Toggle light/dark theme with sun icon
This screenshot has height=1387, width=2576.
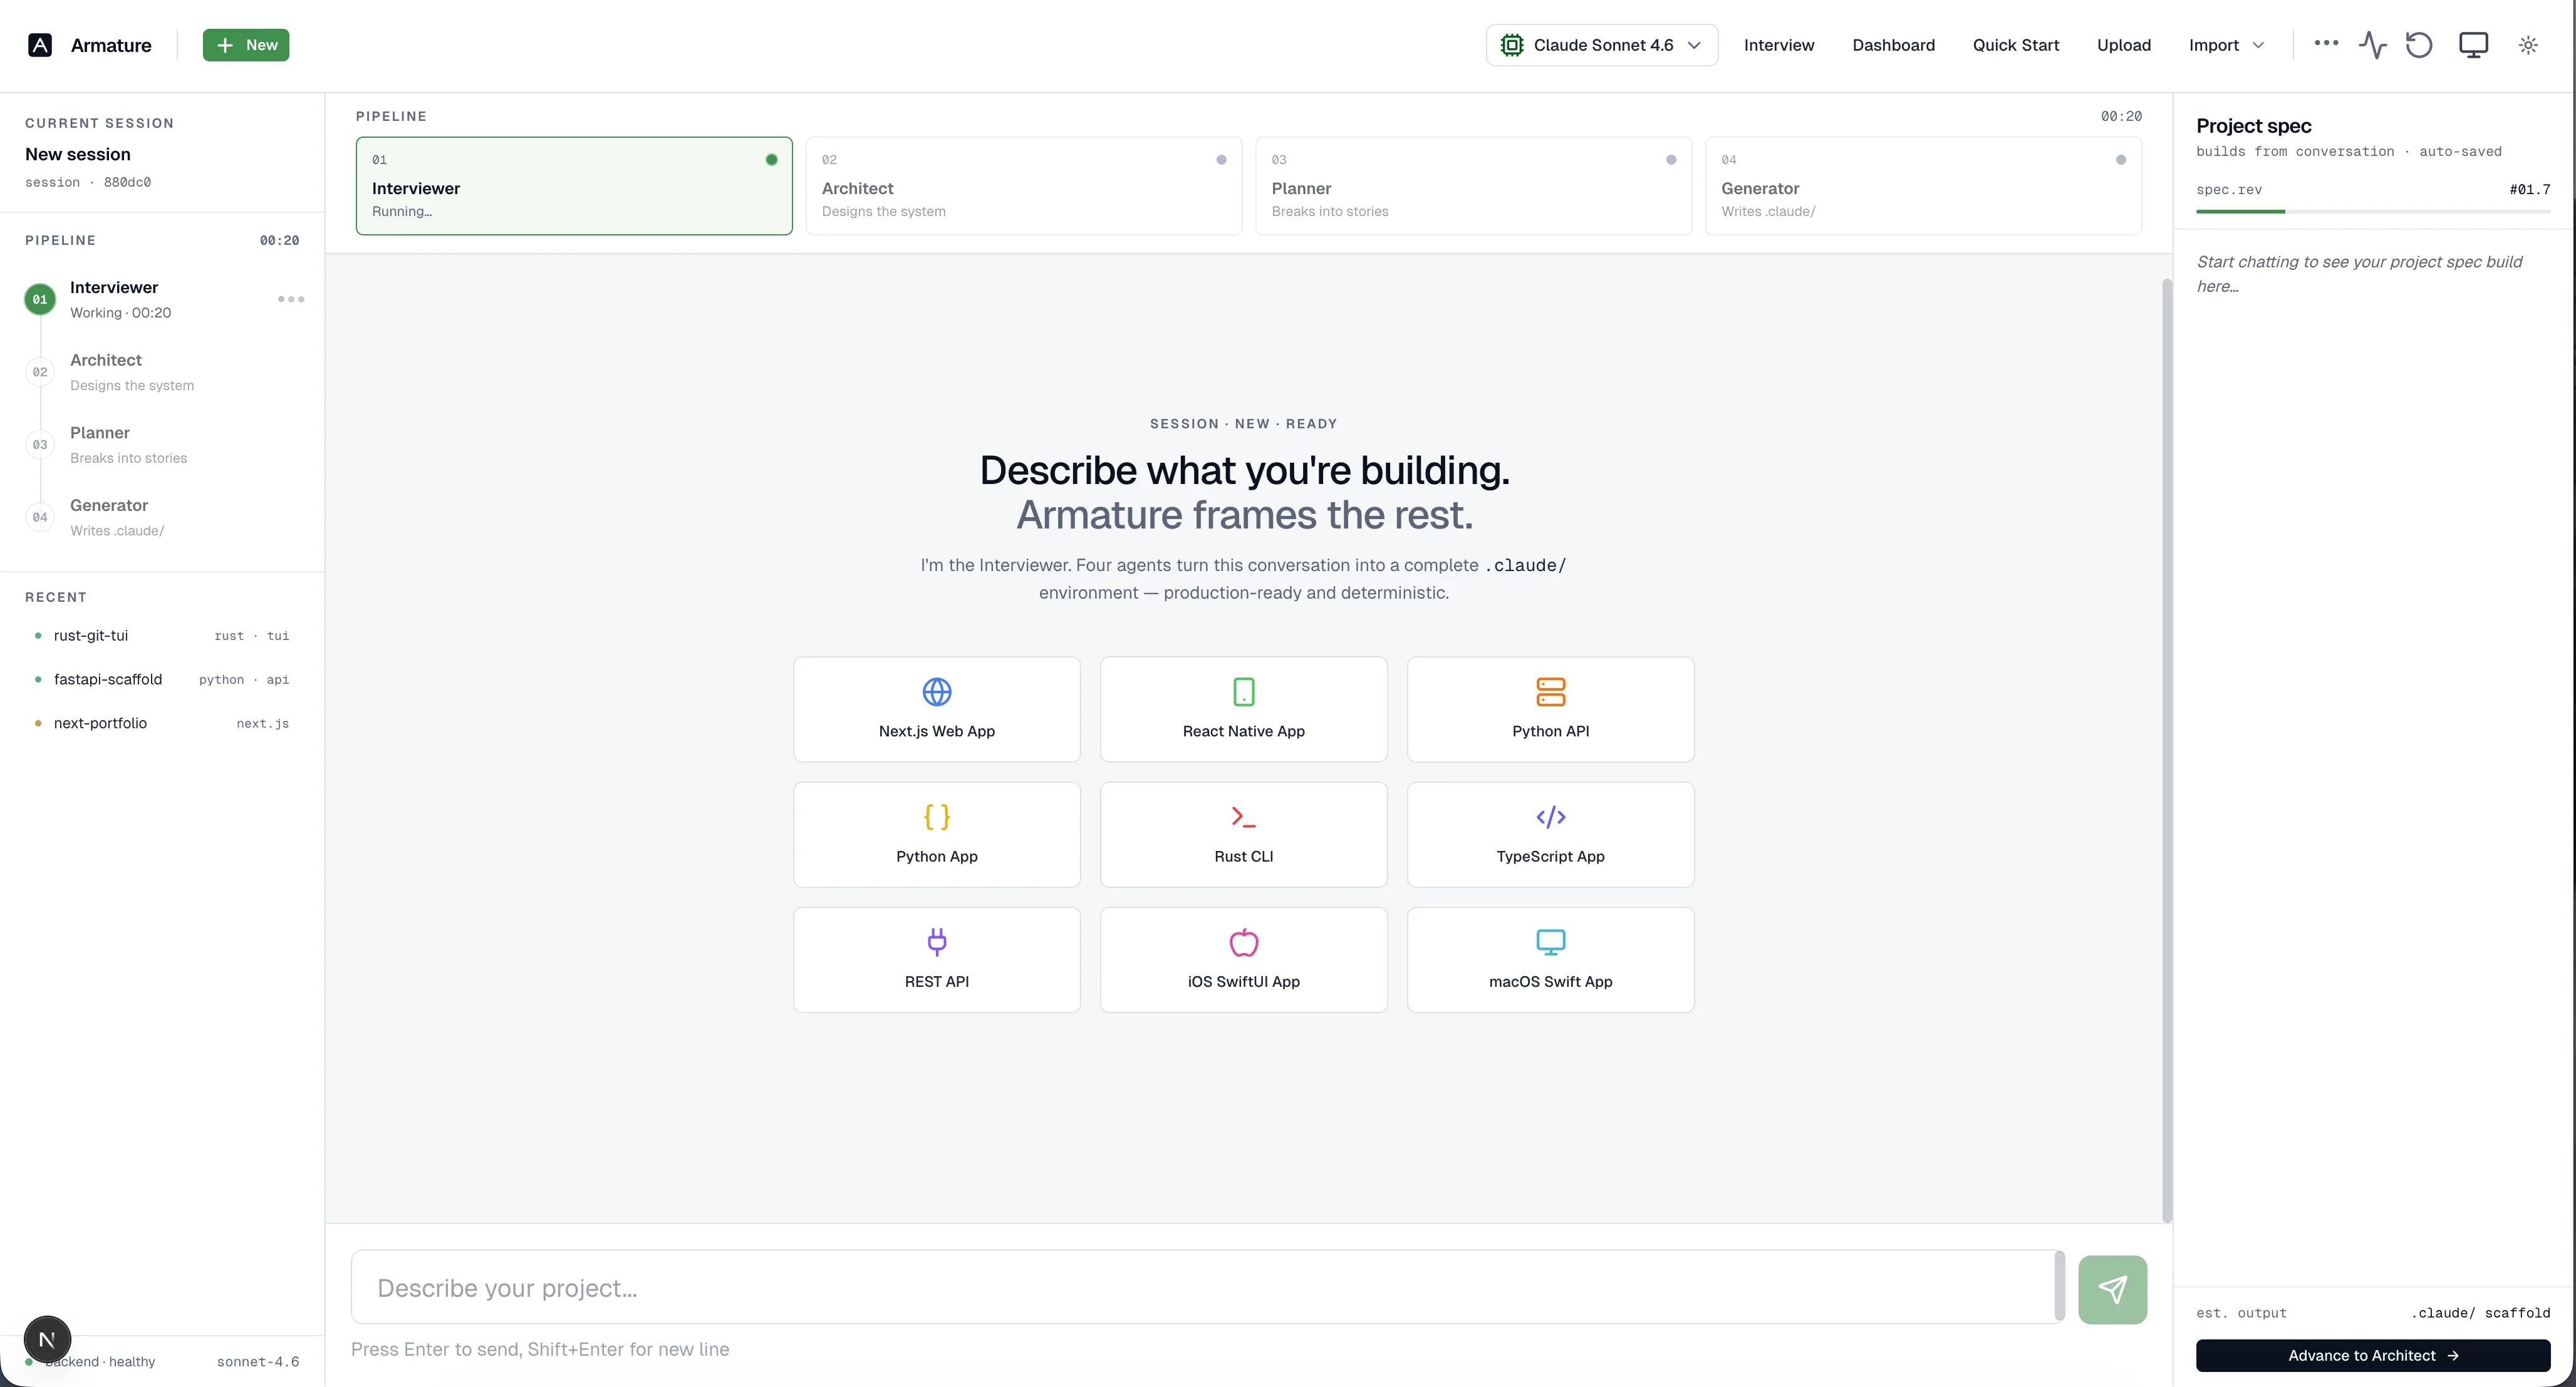[x=2527, y=45]
